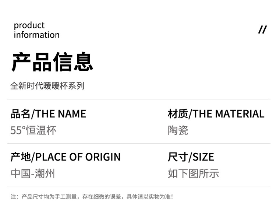Click the 材质/THE MATERIAL label

pyautogui.click(x=216, y=114)
